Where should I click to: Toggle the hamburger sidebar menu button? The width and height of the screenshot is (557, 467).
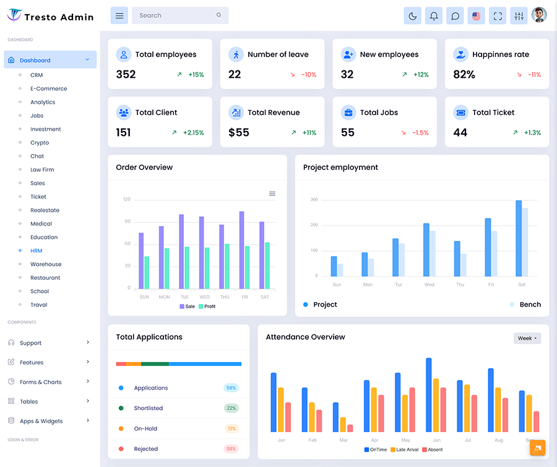(119, 15)
